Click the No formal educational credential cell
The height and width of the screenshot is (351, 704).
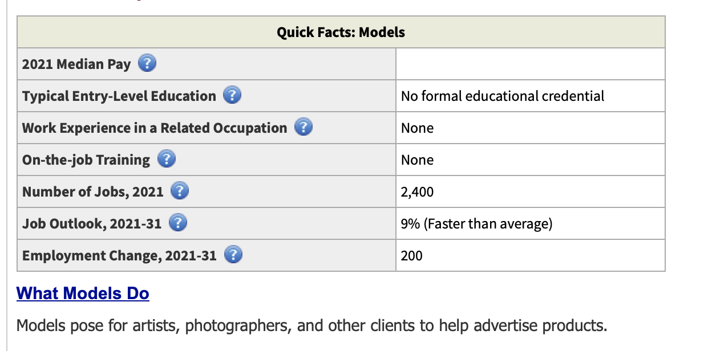pos(531,96)
